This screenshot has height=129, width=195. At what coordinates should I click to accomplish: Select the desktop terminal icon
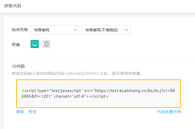[35, 44]
